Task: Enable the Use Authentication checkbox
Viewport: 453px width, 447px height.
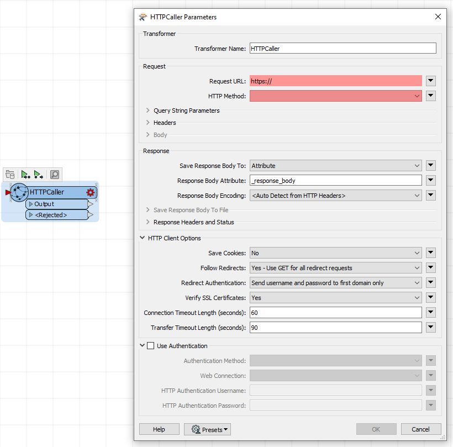Action: (x=150, y=345)
